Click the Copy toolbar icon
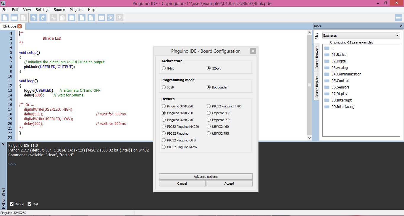The height and width of the screenshot is (216, 404). 62,18
